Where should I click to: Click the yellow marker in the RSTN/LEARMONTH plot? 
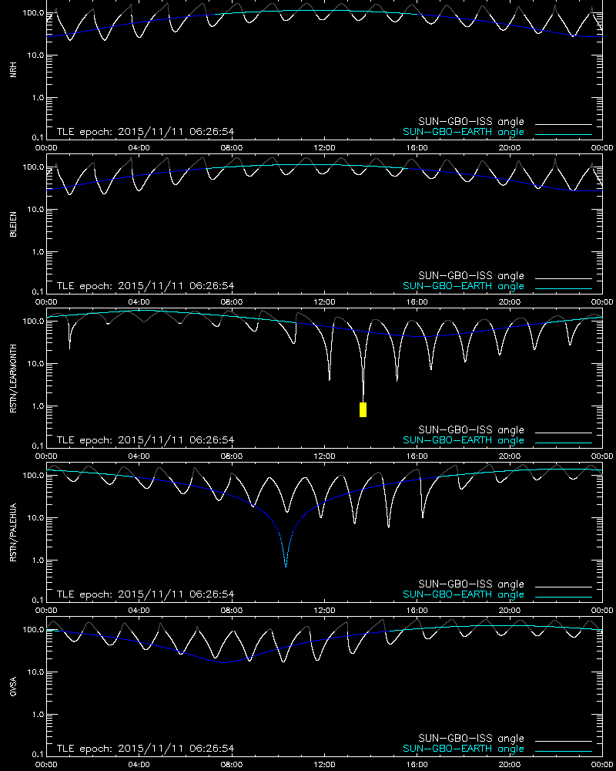click(363, 409)
